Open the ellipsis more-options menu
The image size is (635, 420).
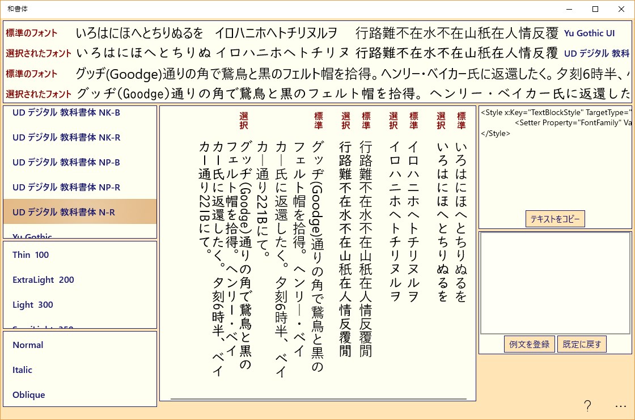[620, 406]
